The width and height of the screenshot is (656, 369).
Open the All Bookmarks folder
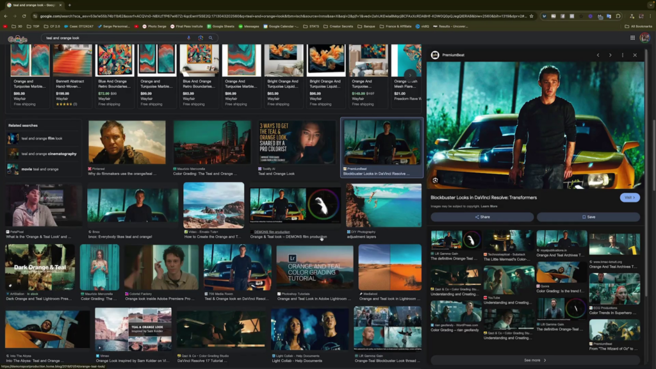[x=639, y=26]
